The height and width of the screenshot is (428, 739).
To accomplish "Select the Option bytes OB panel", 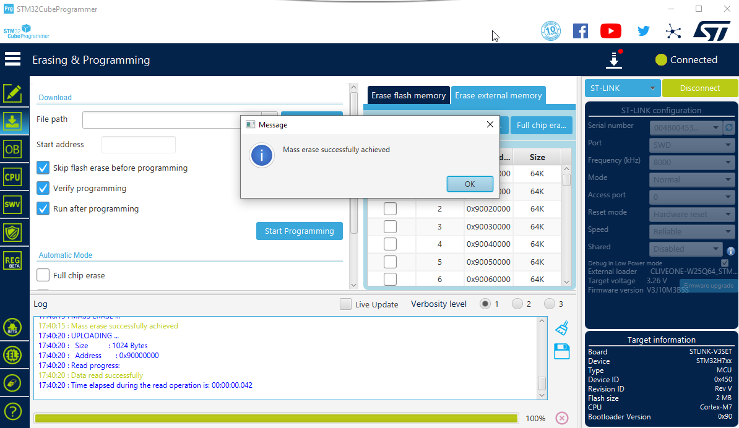I will (12, 148).
